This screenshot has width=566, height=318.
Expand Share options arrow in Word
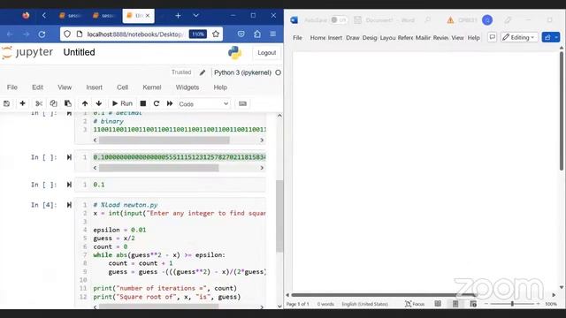point(556,37)
